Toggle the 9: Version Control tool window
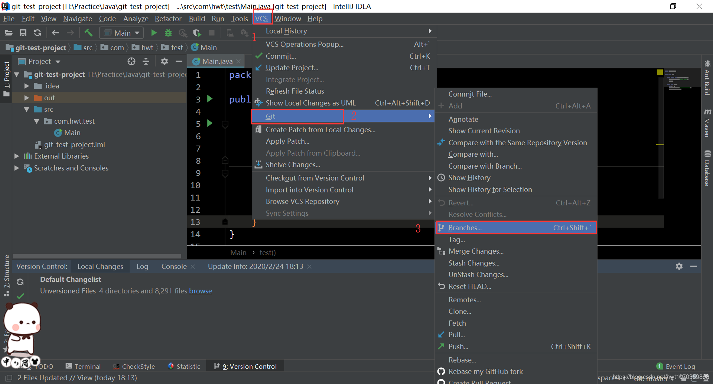Viewport: 713px width, 384px height. pyautogui.click(x=245, y=367)
